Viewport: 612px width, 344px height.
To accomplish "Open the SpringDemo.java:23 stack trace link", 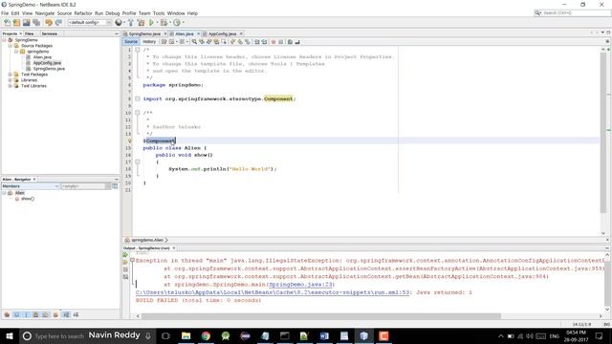I will [x=300, y=285].
